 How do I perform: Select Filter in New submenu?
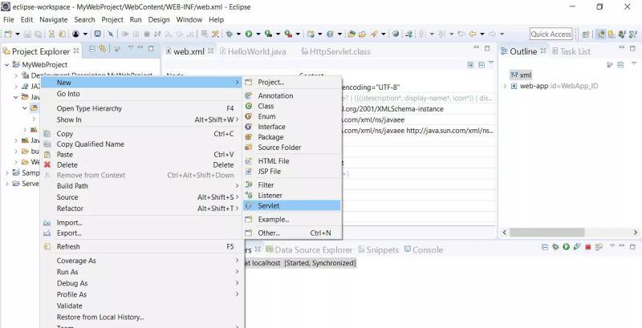[292, 185]
